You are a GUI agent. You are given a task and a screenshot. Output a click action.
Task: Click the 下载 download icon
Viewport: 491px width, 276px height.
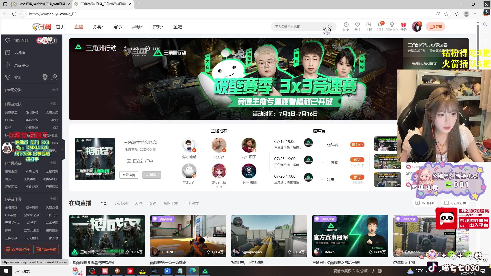coord(369,26)
